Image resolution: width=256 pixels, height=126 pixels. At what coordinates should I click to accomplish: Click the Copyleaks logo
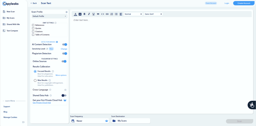tap(11, 3)
